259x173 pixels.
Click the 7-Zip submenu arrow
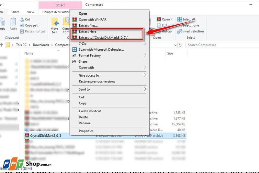[x=145, y=43]
